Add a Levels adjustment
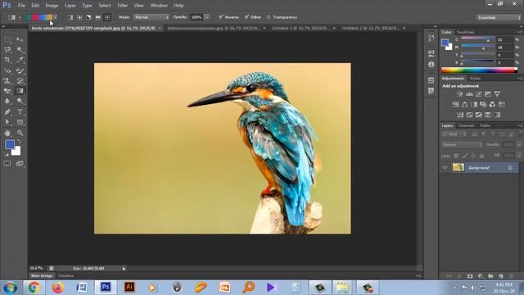 [x=469, y=94]
